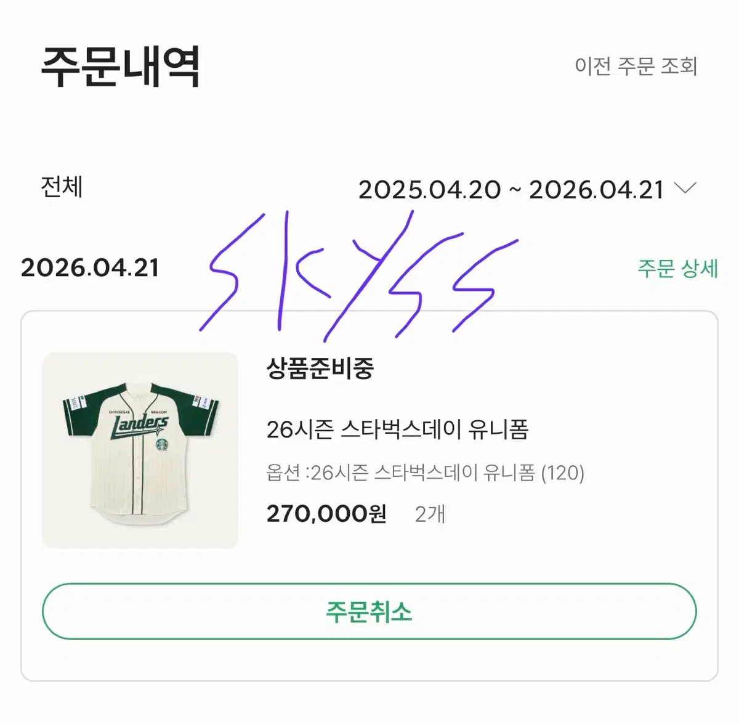Screen dimensions: 739x724
Task: Click the option line showing size (120)
Action: click(x=425, y=473)
